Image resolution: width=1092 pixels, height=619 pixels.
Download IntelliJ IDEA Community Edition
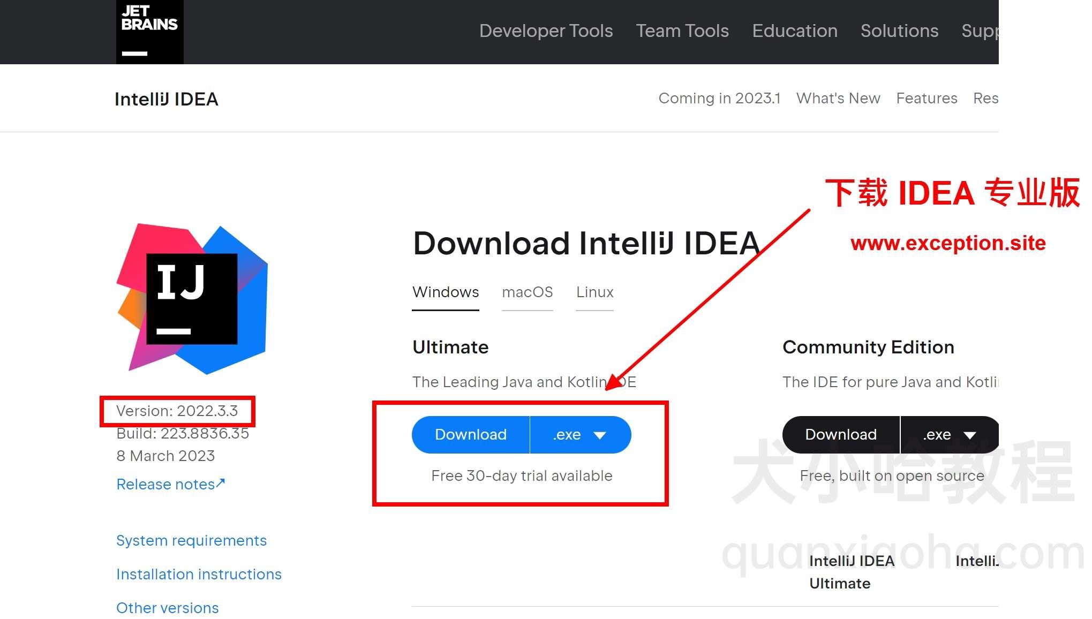841,435
